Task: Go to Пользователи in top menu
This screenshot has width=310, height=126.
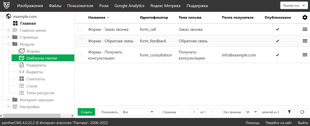Action: 80,6
